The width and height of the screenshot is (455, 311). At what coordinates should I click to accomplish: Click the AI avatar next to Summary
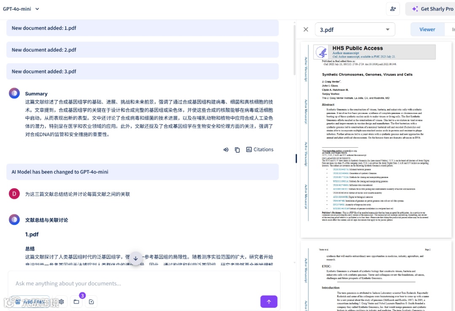coord(14,93)
